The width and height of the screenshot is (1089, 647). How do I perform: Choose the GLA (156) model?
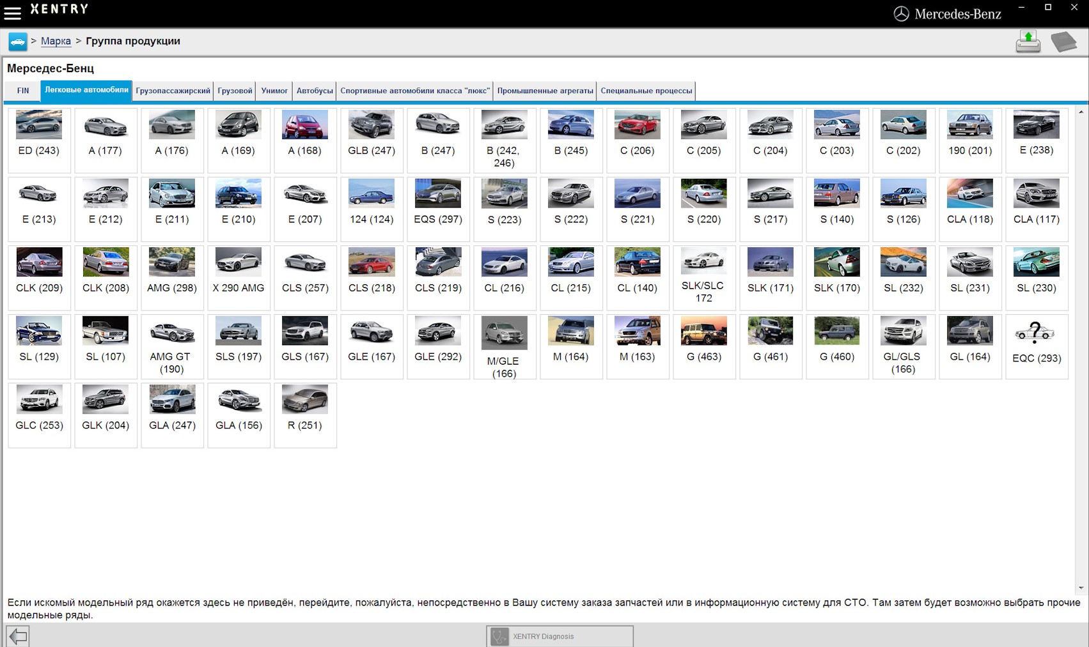coord(239,416)
